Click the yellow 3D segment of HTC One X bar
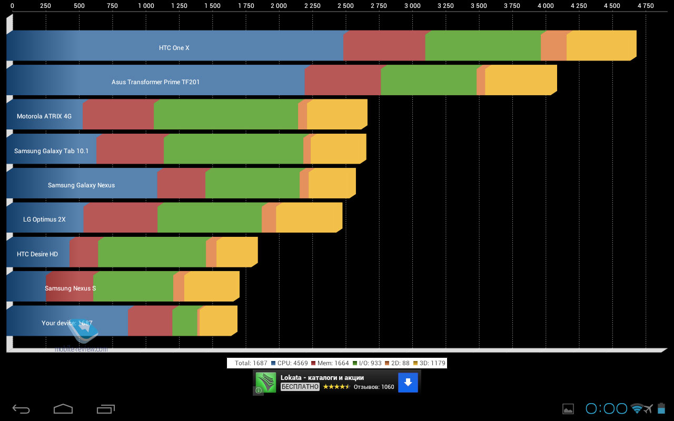674x421 pixels. tap(601, 46)
